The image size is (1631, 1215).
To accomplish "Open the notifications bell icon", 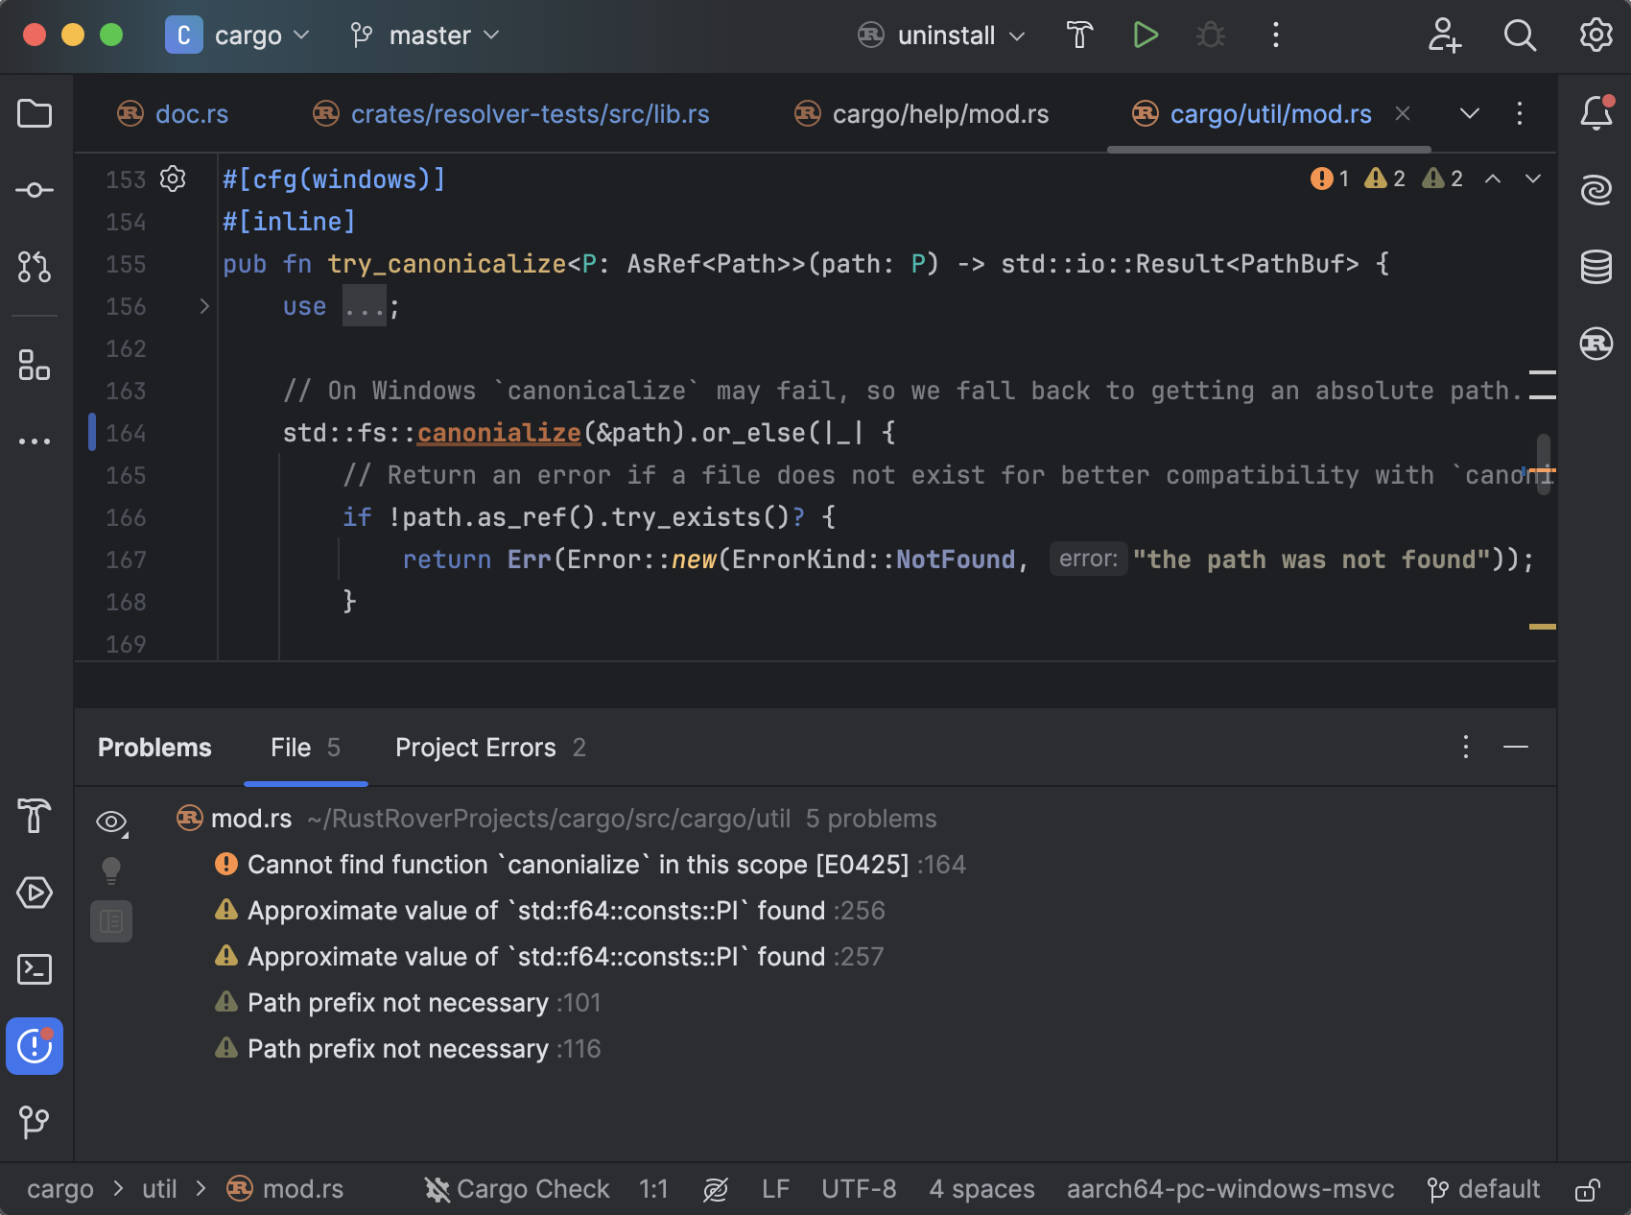I will [1596, 112].
